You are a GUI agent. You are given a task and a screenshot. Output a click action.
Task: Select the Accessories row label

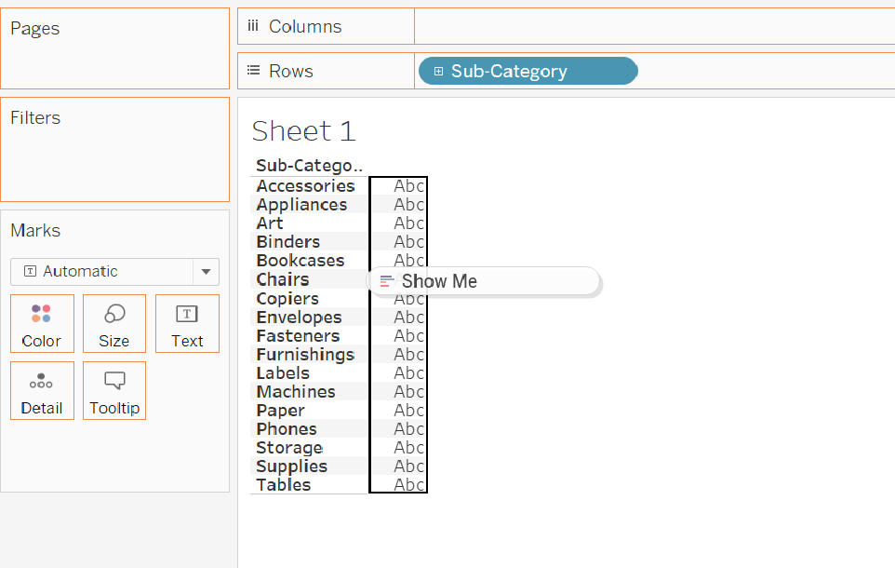point(305,185)
